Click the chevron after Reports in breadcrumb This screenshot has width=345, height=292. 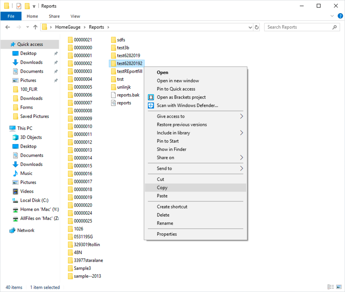(108, 27)
